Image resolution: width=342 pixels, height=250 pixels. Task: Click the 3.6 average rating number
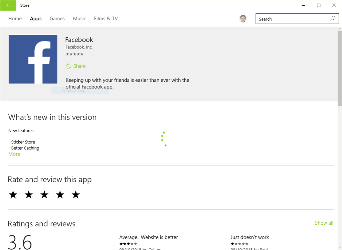[20, 242]
